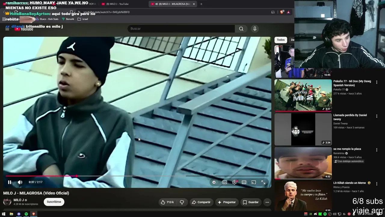Viewport: 385px width, 217px height.
Task: Open the 'Pekeño 77 - Mi Dos' video title
Action: pyautogui.click(x=352, y=83)
